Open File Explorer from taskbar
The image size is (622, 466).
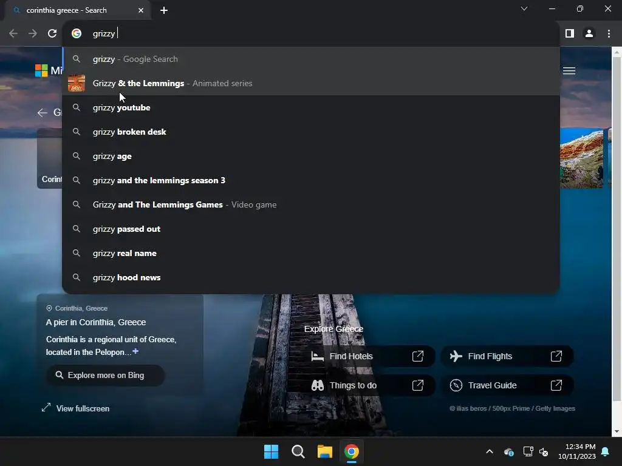(324, 451)
